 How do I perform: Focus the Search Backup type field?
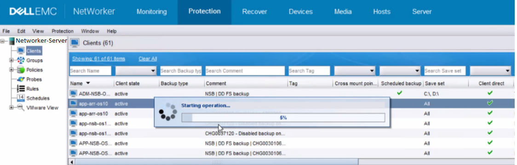(181, 71)
